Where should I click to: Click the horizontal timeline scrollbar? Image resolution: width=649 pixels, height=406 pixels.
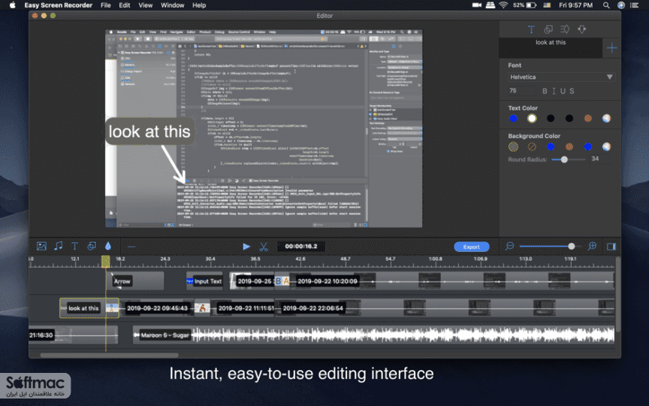(109, 355)
